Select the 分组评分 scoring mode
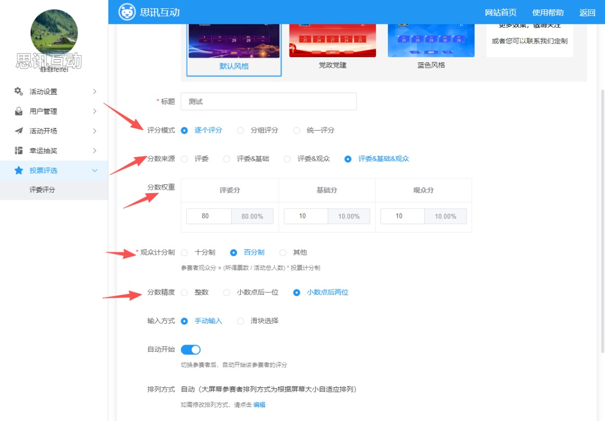The width and height of the screenshot is (605, 421). coord(241,131)
